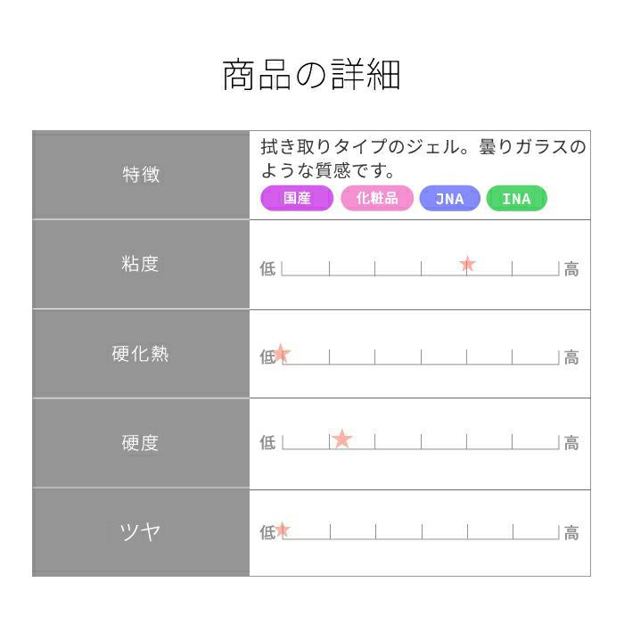Viewport: 624px width, 624px height.
Task: Click the blue JNA badge
Action: (449, 198)
